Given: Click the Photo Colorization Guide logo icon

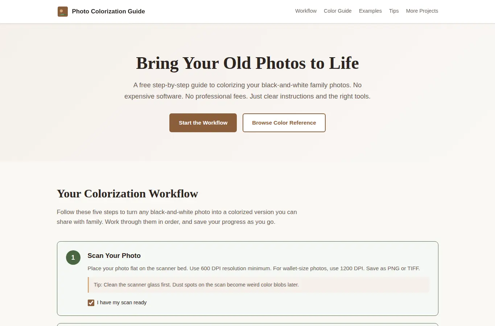Looking at the screenshot, I should (63, 12).
